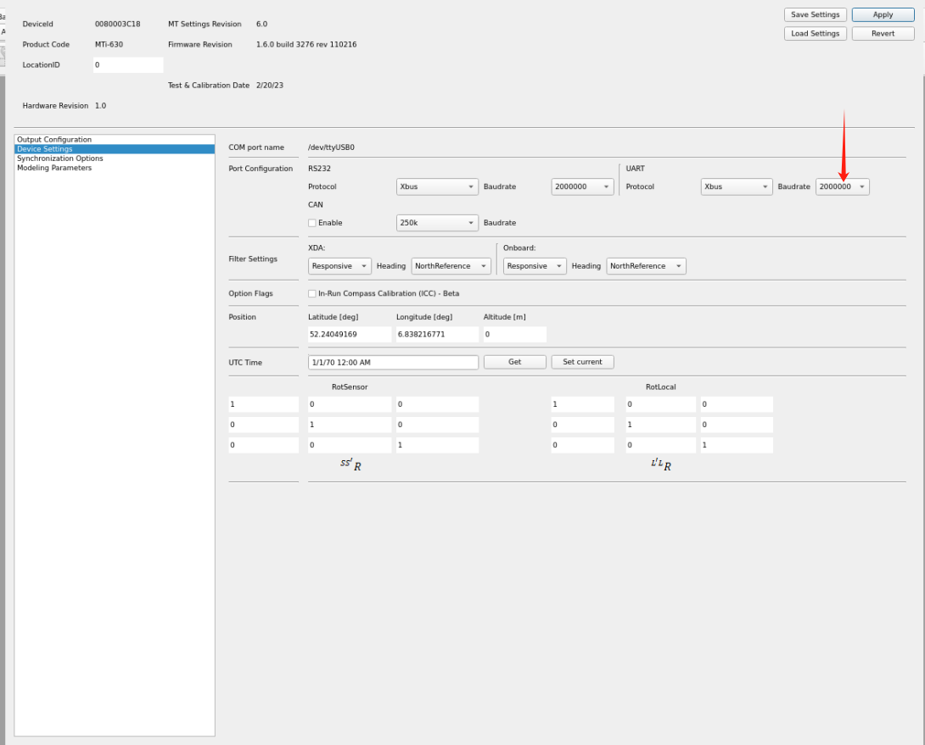
Task: Open the XDA Heading NorthReference dropdown
Action: (x=451, y=266)
